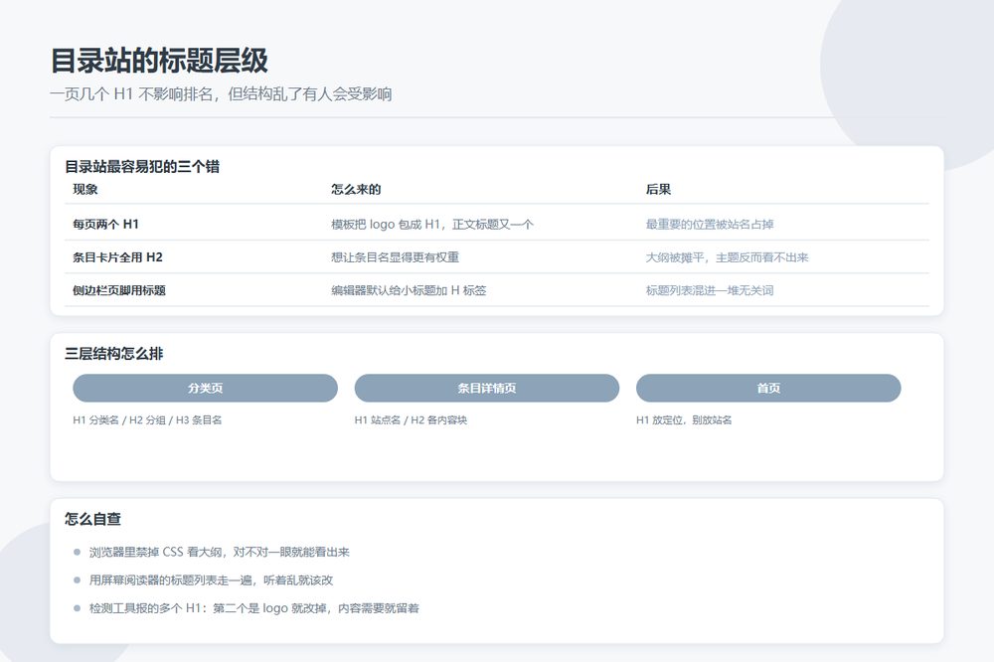Click cell 最重要的位置被站名占掉
This screenshot has height=662, width=994.
click(x=710, y=224)
